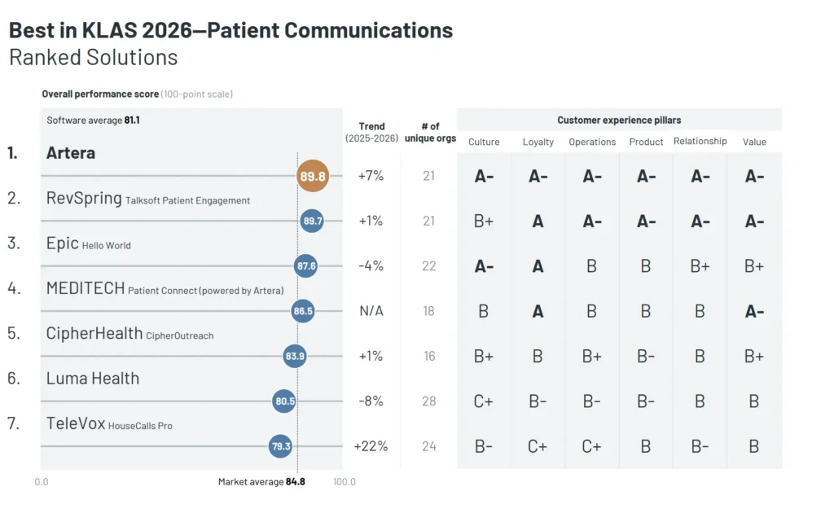Open the Artera solution name

pyautogui.click(x=71, y=153)
